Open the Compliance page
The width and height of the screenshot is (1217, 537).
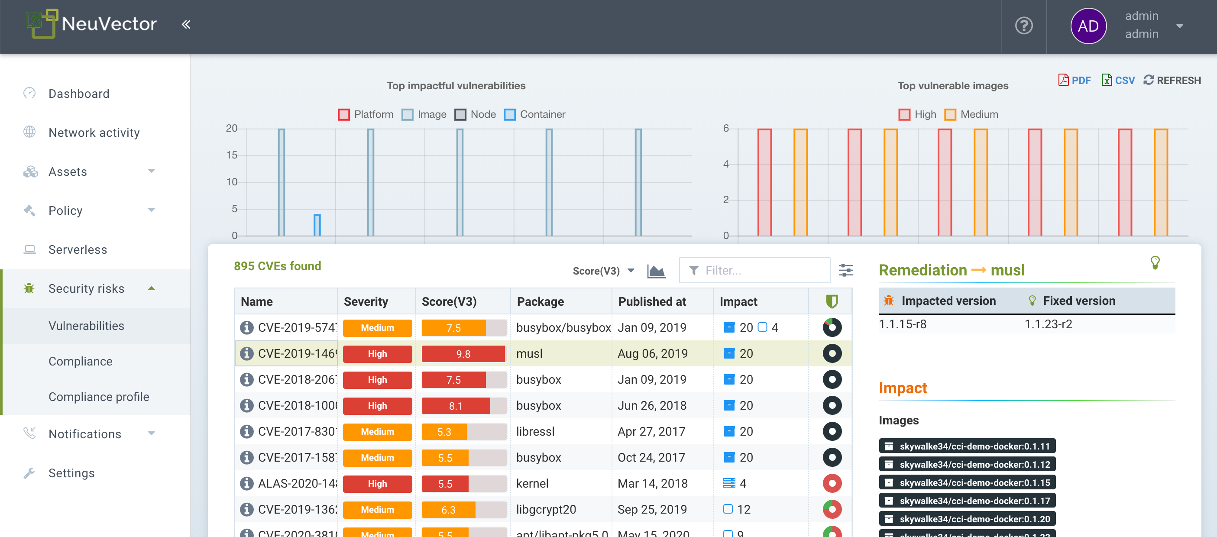[x=80, y=361]
